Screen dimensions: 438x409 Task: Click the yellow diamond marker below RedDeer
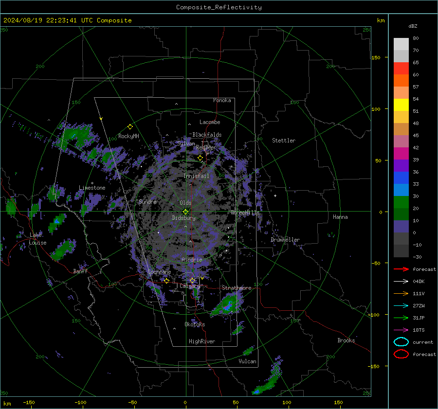[x=201, y=158]
